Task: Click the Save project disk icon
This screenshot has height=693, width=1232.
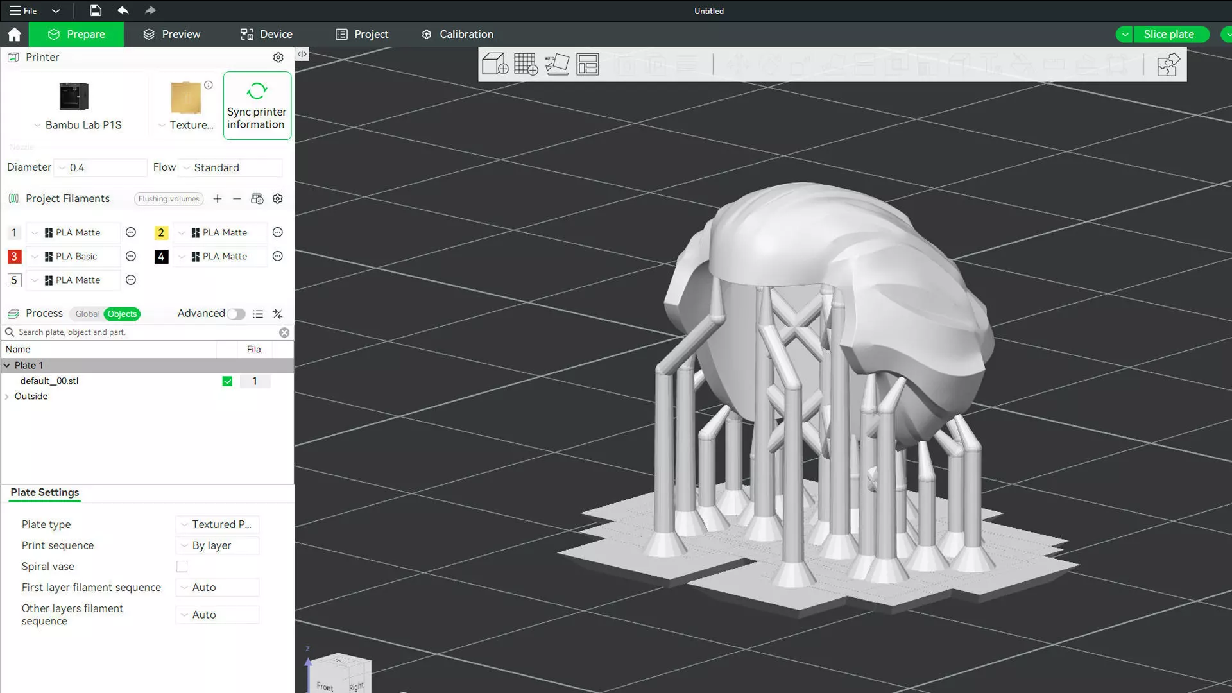Action: pyautogui.click(x=95, y=11)
